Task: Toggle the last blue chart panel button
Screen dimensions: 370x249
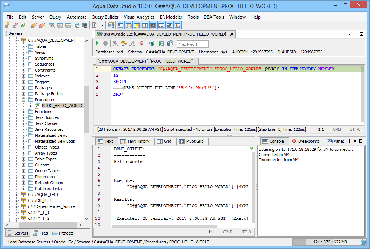Action: 177,25
